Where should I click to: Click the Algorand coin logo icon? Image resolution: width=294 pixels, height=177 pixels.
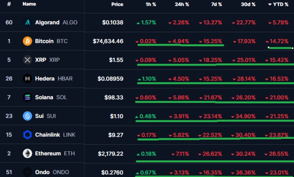(28, 22)
